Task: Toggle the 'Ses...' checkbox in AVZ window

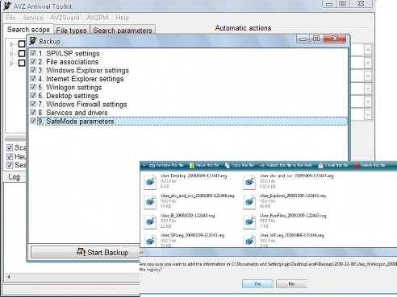Action: [x=10, y=165]
